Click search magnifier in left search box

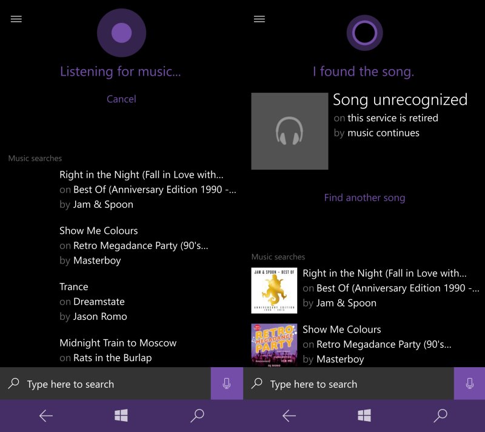[x=13, y=383]
